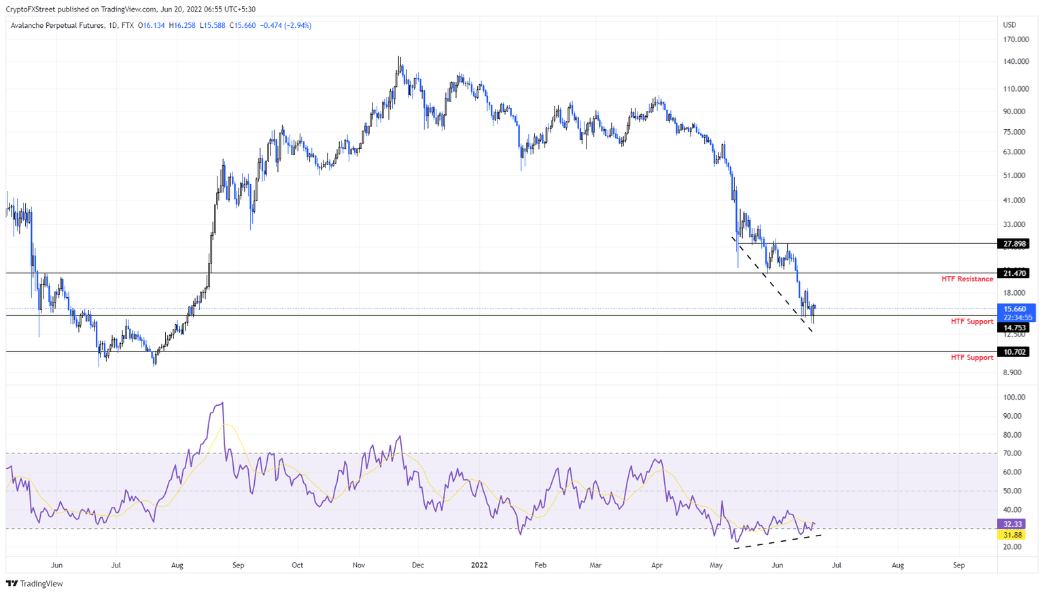Click the purple RSI value 32.33
Viewport: 1044px width, 594px height.
(x=1011, y=523)
